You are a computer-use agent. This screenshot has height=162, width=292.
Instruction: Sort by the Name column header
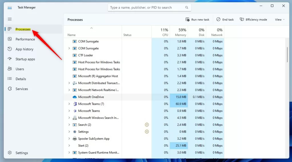pos(93,32)
